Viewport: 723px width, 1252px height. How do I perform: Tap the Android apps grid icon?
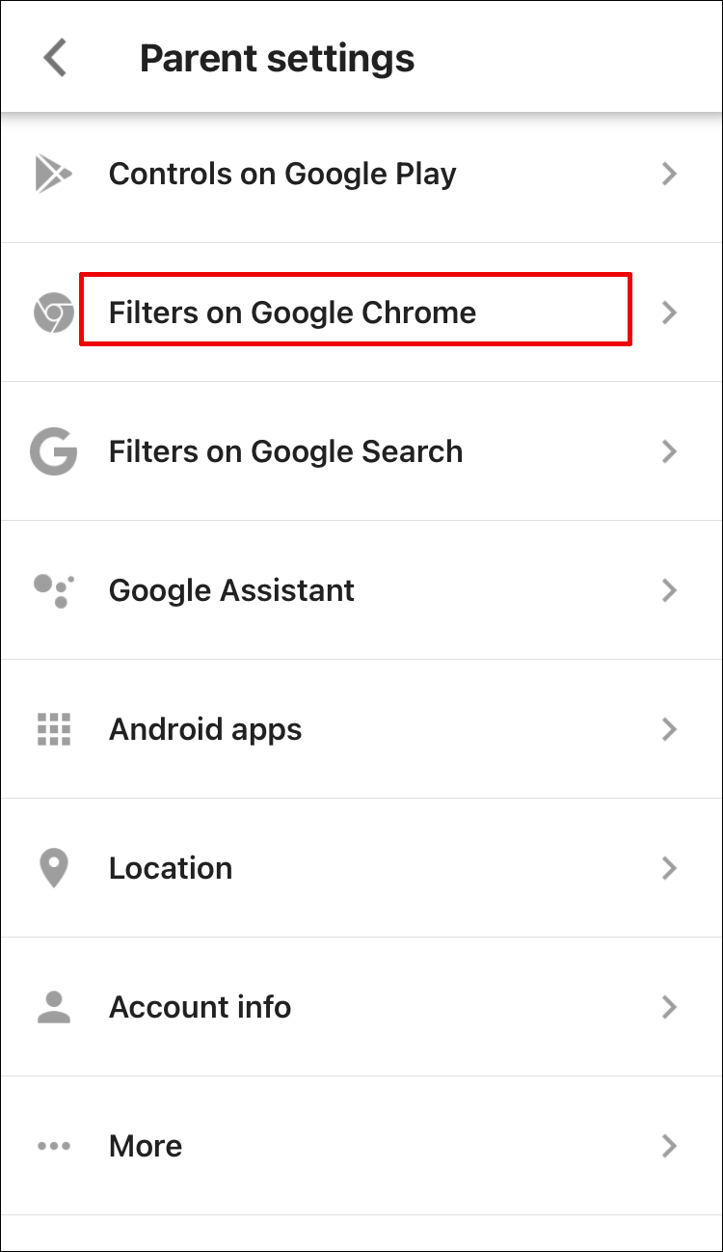pos(53,729)
